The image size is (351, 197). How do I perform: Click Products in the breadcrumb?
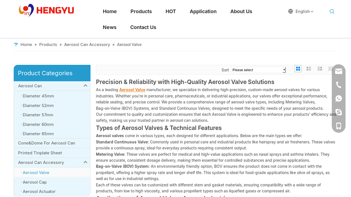(48, 45)
